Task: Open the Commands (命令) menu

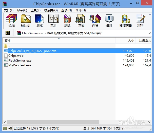Action: pyautogui.click(x=22, y=10)
